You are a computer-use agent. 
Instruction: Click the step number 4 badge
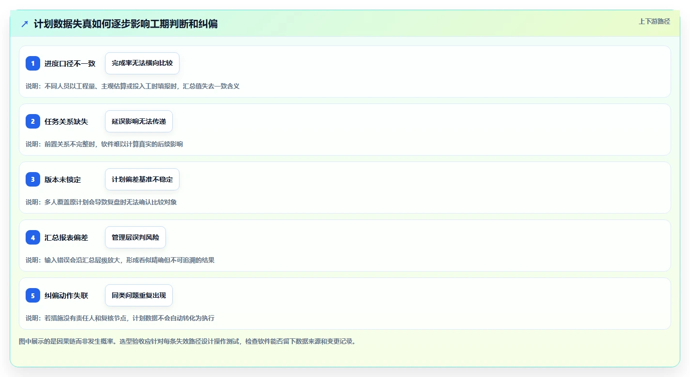(x=33, y=237)
